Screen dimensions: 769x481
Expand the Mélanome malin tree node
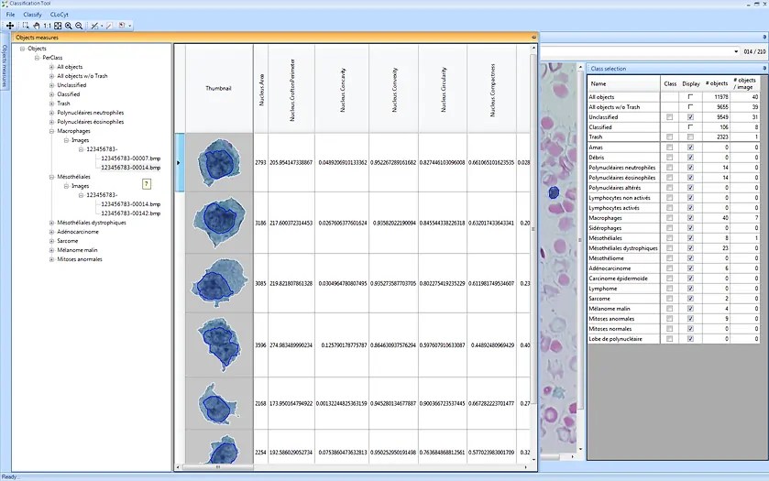[x=51, y=250]
